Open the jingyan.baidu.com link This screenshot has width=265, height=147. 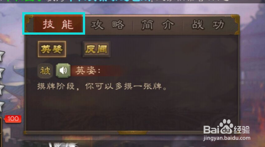point(227,138)
